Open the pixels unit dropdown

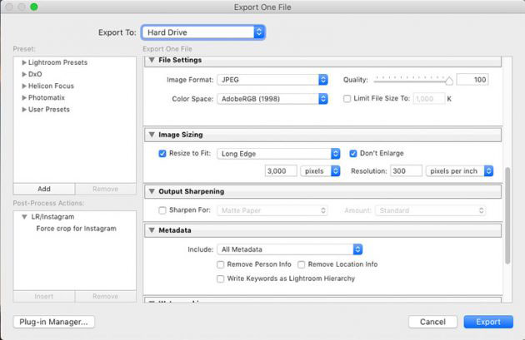pyautogui.click(x=321, y=171)
